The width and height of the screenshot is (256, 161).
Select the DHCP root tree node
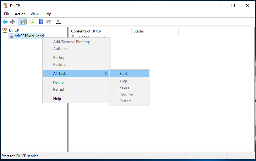[14, 30]
